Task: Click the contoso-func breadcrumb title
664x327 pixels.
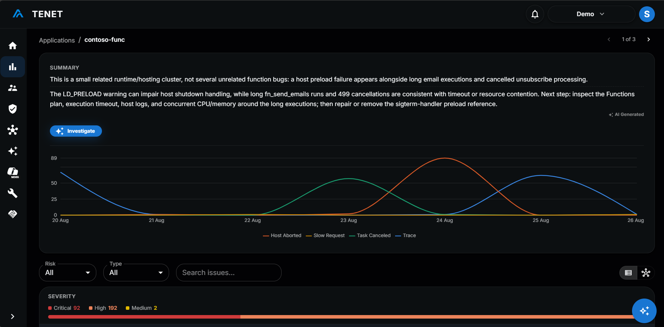Action: tap(104, 40)
